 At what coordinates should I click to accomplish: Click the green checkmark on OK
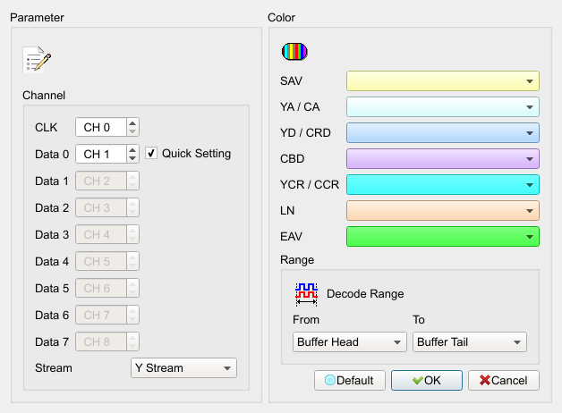[418, 381]
